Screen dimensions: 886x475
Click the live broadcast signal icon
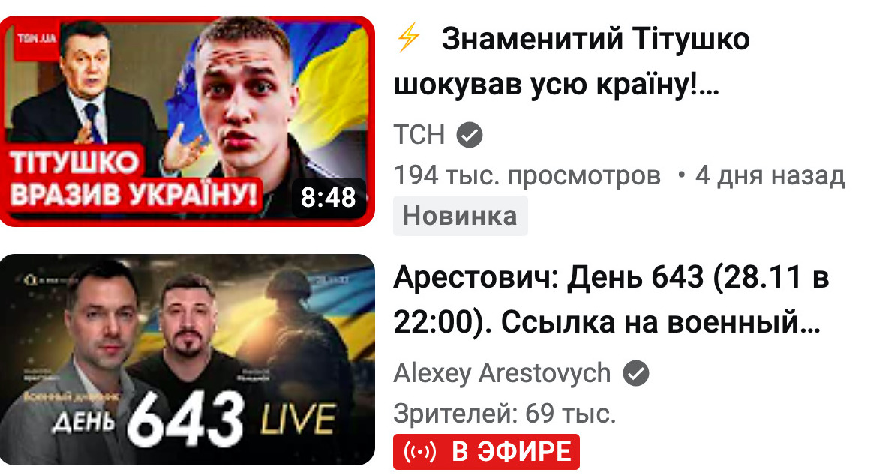click(420, 452)
